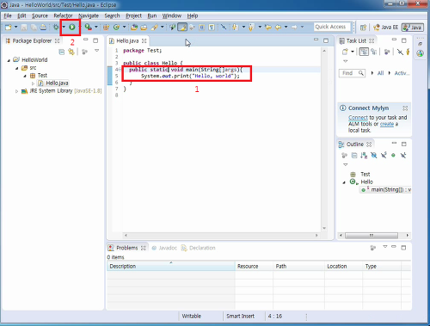Open the New wizard dropdown arrow
Viewport: 430px width, 326px height.
[16, 27]
